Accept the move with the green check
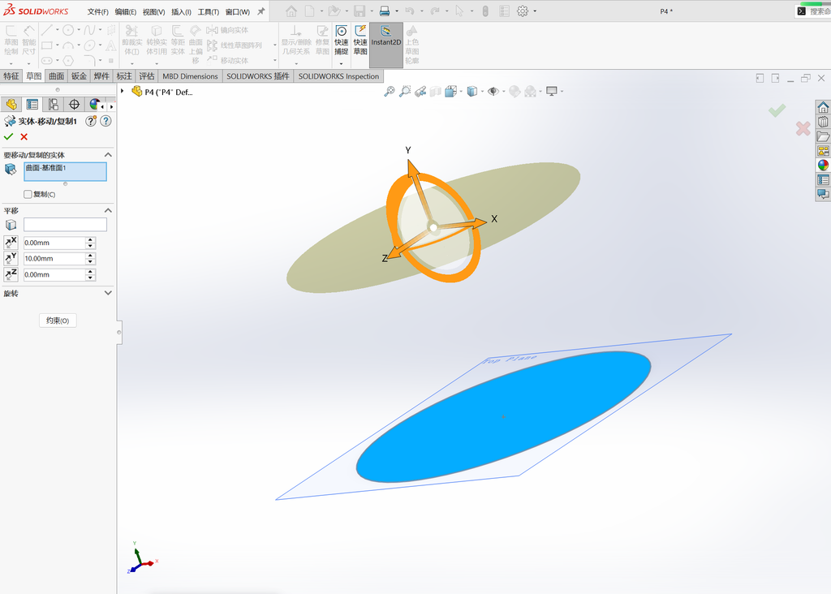 point(8,136)
